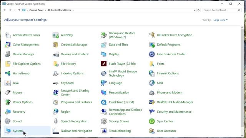Expand the chevron after Control Panel breadcrumb
Screen dimensions: 246x138
(45, 10)
